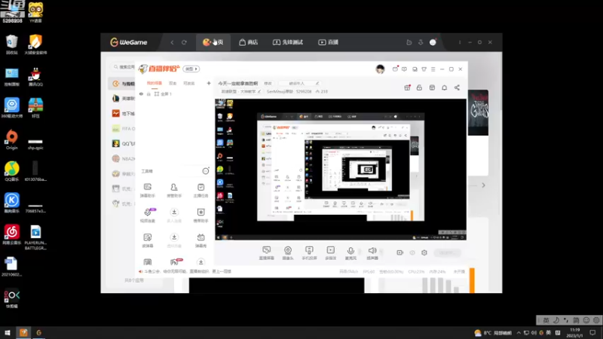Open the WeGame home tab
This screenshot has width=603, height=339.
tap(213, 42)
